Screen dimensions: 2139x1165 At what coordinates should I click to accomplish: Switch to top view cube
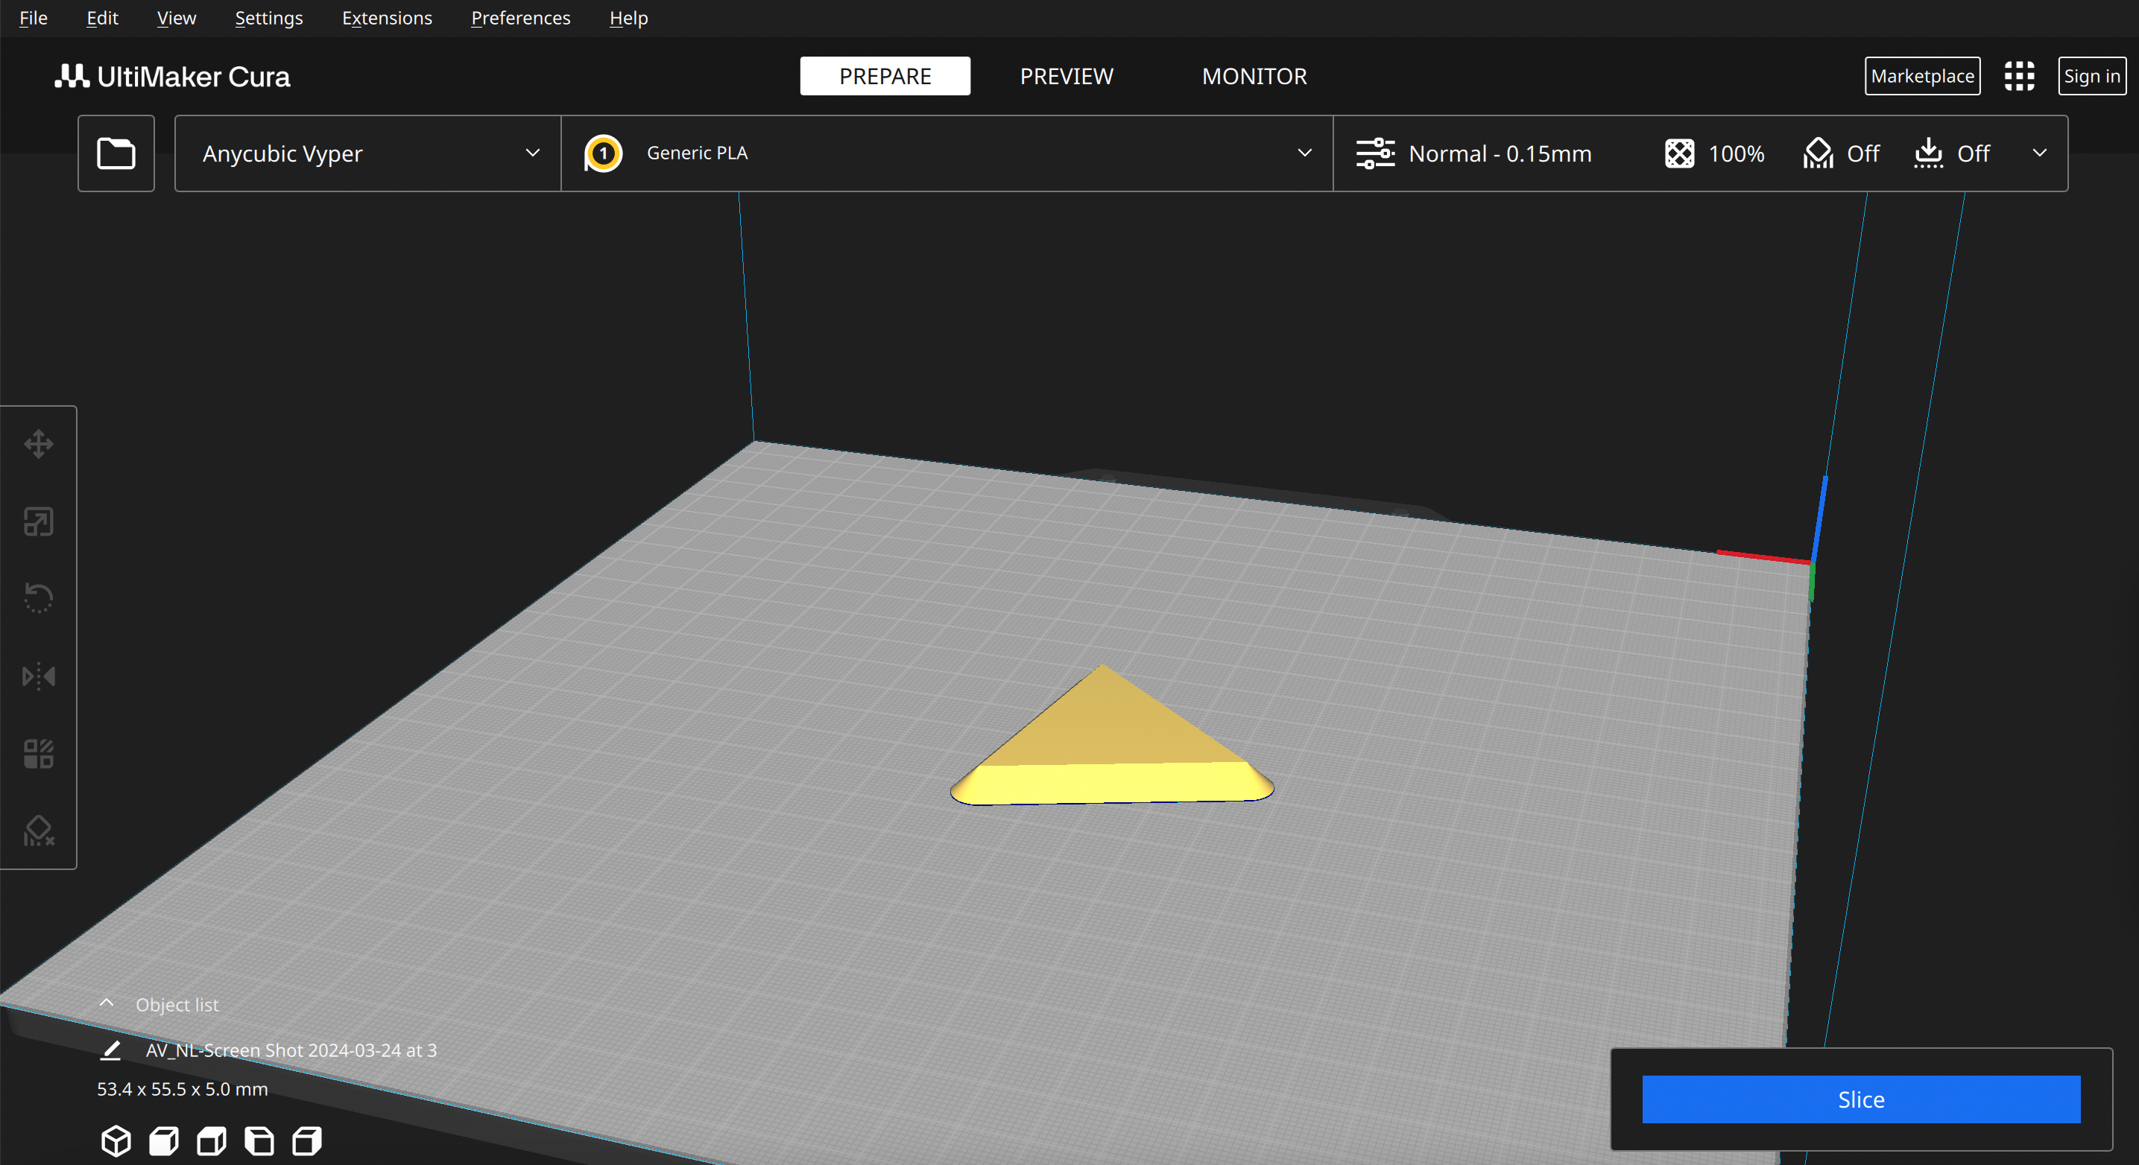coord(212,1141)
